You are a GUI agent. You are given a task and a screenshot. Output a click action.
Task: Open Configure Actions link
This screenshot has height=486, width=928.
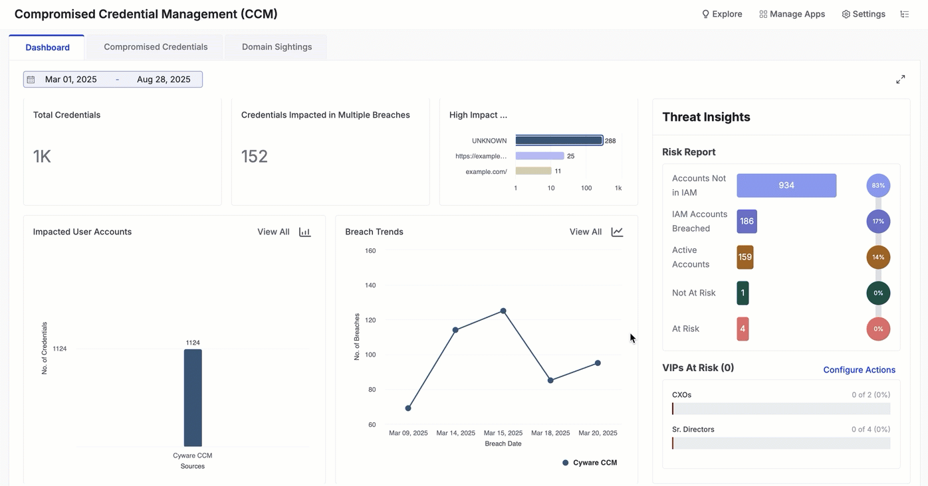point(859,370)
